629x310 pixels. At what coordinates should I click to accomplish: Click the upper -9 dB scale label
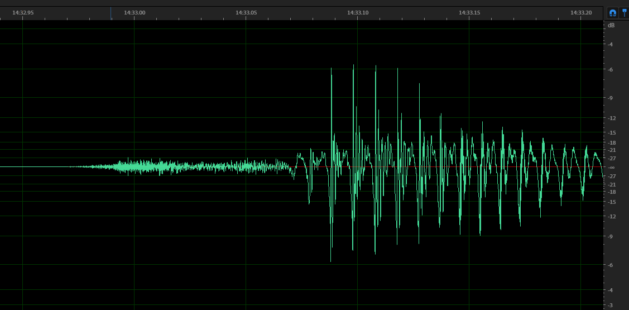(611, 98)
